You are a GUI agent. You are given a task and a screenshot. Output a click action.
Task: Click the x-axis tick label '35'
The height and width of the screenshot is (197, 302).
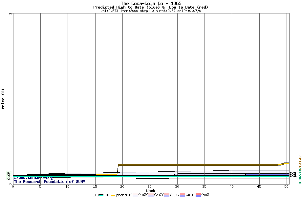pyautogui.click(x=205, y=186)
